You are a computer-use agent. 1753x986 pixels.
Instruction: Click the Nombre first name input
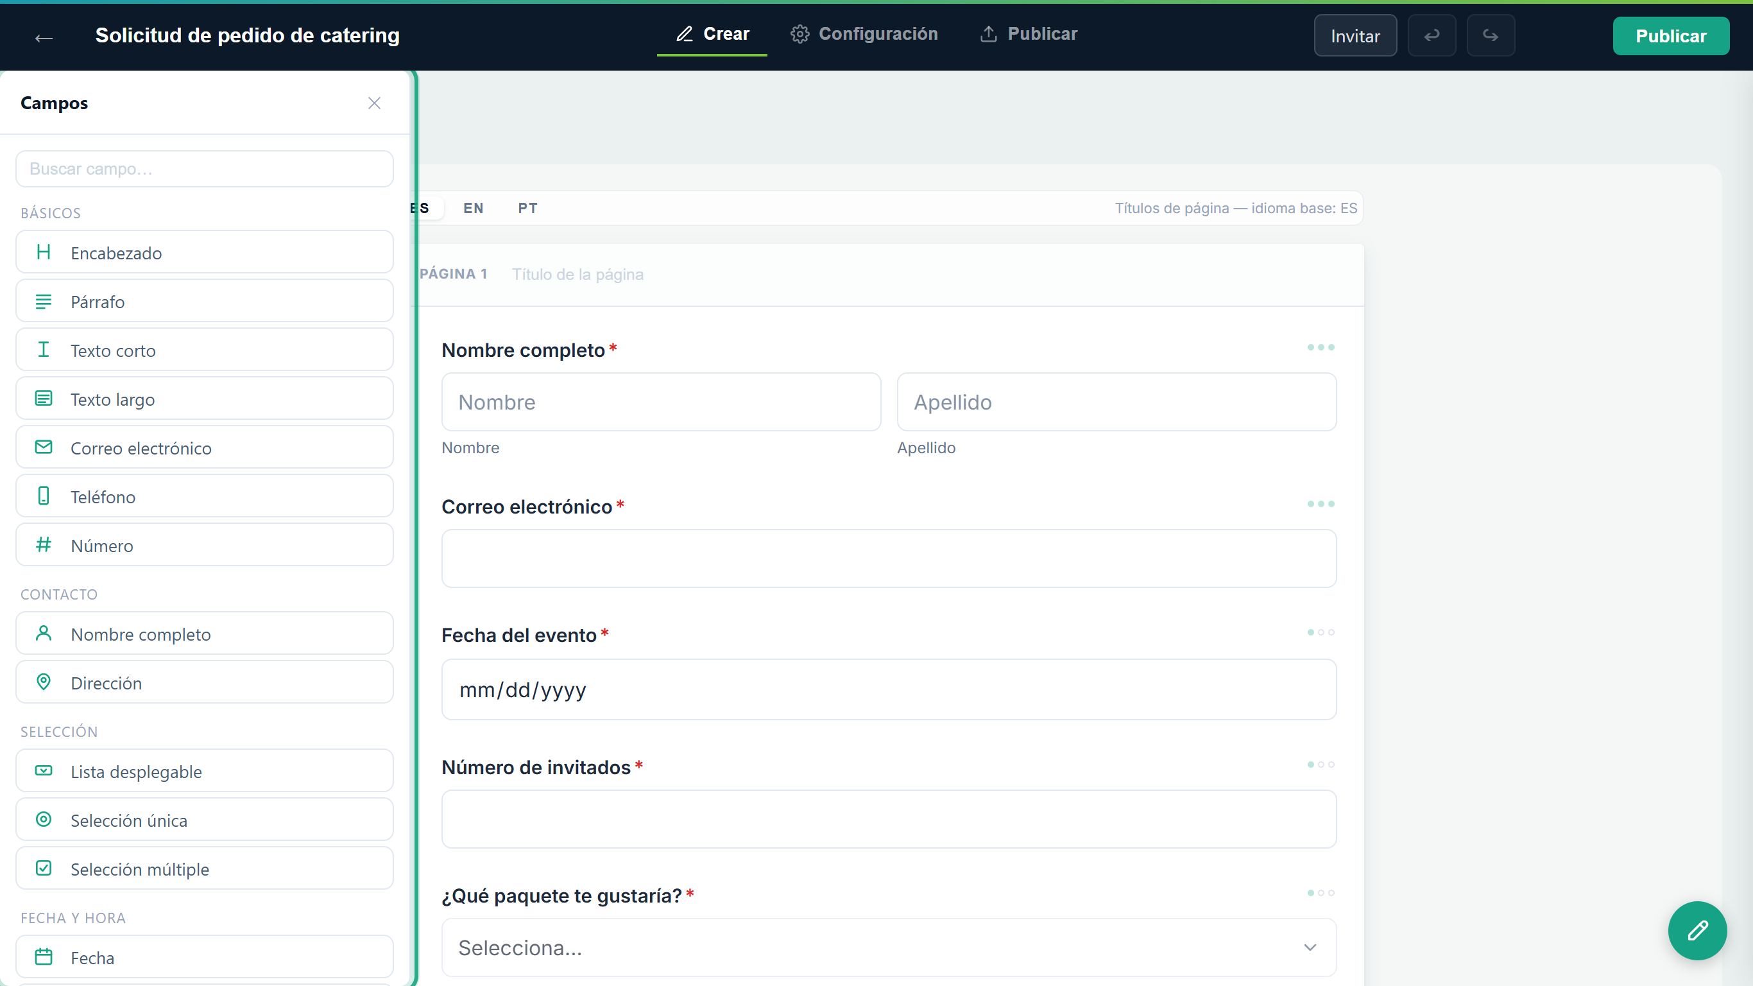point(661,402)
